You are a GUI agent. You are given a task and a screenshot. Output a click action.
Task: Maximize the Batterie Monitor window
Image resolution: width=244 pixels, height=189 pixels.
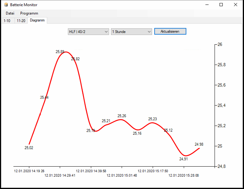221,5
